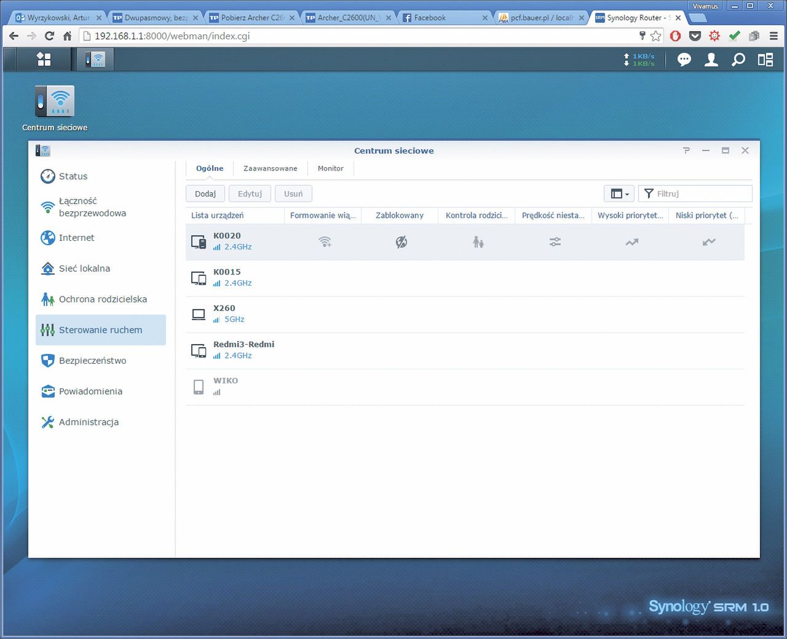Open the SRM main menu grid icon
The height and width of the screenshot is (639, 787).
[x=44, y=59]
